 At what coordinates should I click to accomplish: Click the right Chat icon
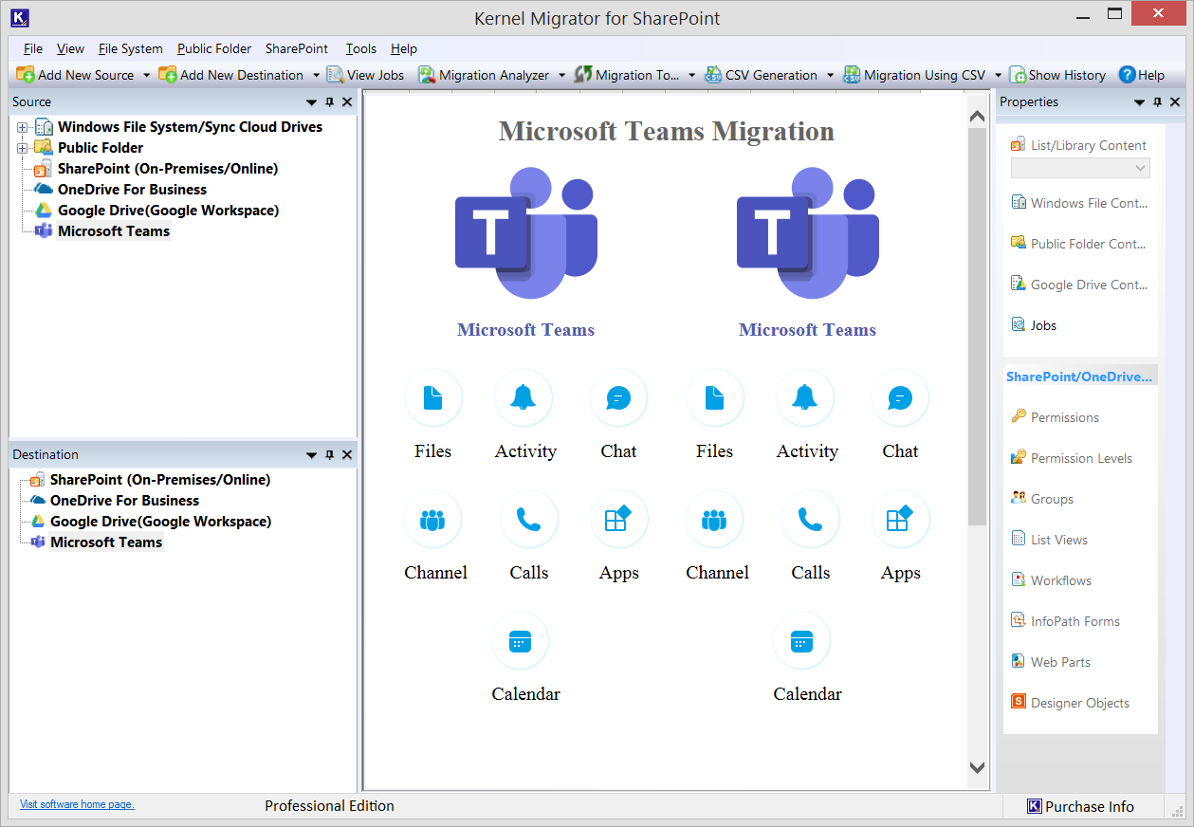[900, 397]
